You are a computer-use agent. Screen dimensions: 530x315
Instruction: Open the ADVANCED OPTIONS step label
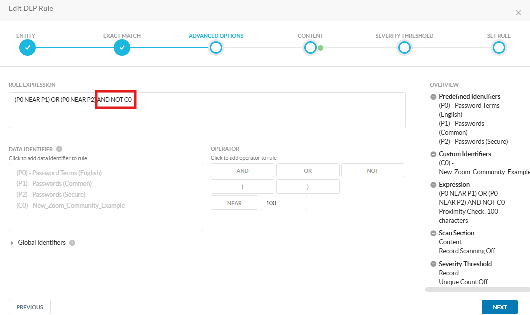(216, 36)
